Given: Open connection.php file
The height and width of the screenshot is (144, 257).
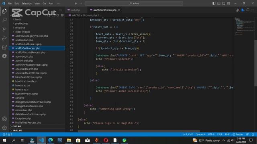Looking at the screenshot, I should coord(24,110).
